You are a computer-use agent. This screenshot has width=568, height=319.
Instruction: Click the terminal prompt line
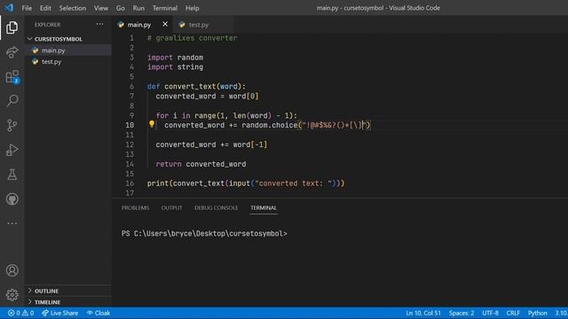pos(204,233)
